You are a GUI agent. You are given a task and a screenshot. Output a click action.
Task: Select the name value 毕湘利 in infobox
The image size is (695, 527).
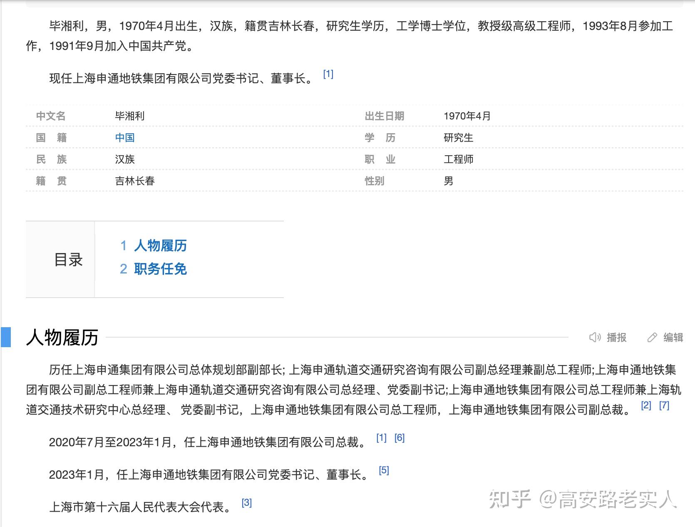click(130, 116)
